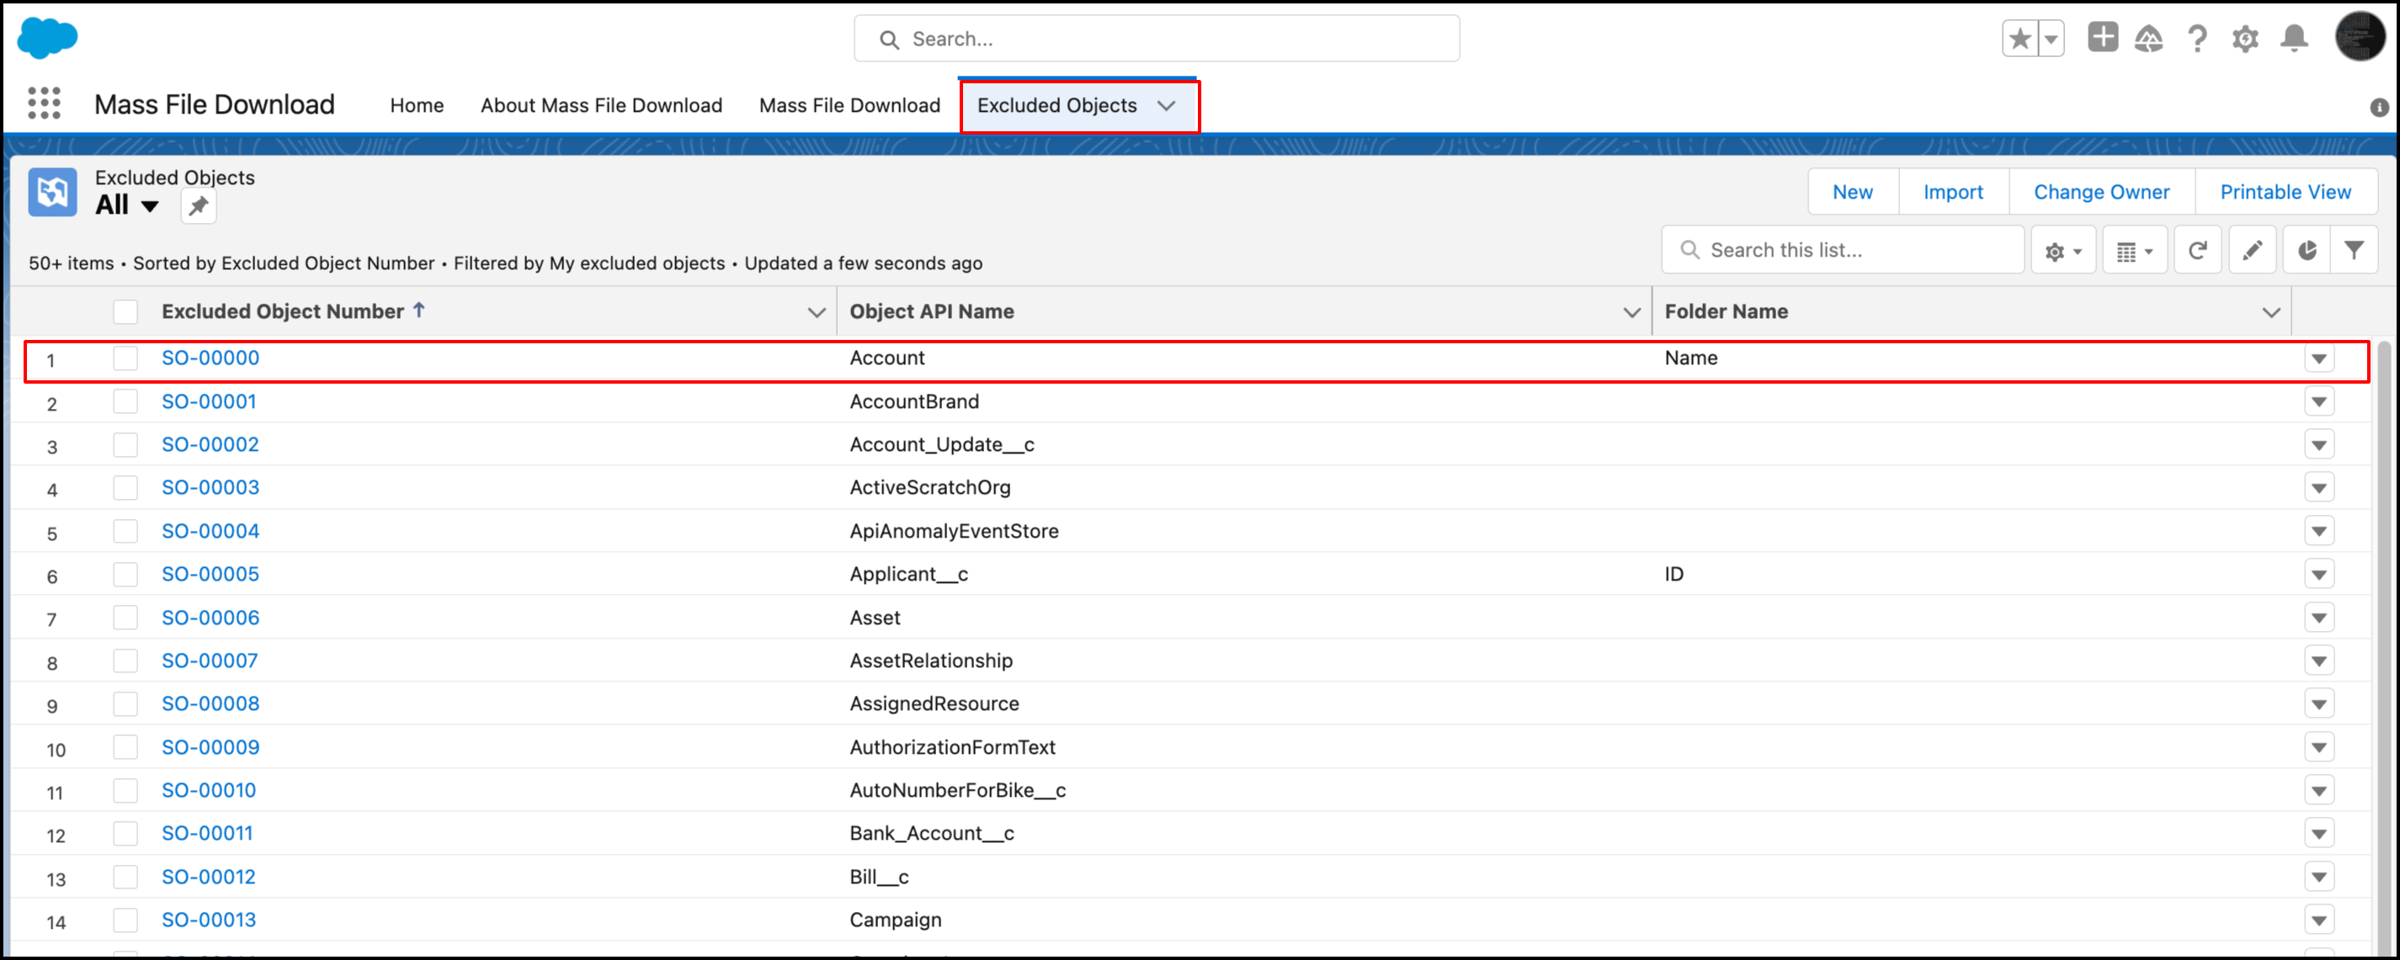Open Object API Name column menu
This screenshot has width=2400, height=960.
[x=1631, y=313]
